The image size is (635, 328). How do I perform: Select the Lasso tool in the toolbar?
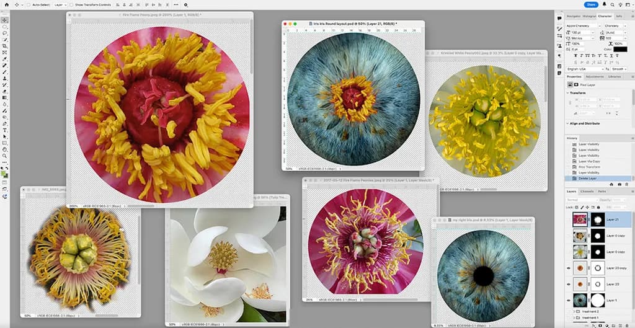click(5, 33)
